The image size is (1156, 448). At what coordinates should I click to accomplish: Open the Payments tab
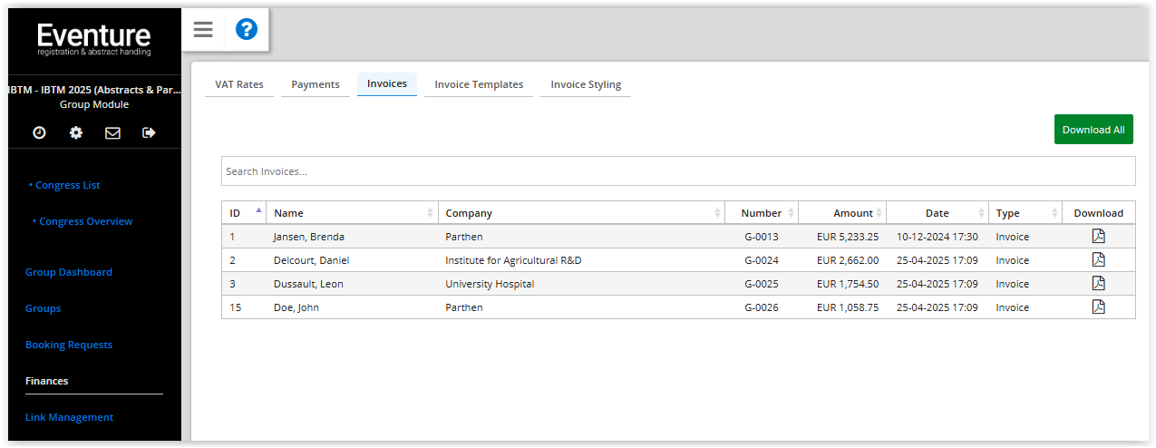(x=316, y=84)
